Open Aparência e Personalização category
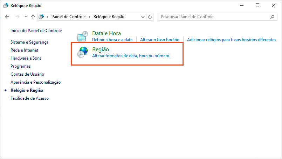The image size is (282, 159). point(36,82)
